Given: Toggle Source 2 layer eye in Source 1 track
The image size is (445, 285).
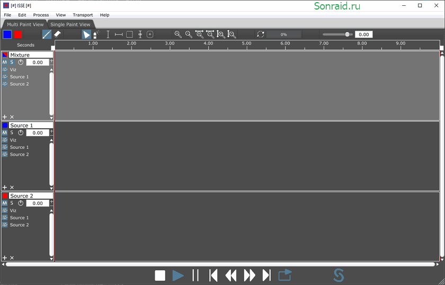Looking at the screenshot, I should point(5,154).
